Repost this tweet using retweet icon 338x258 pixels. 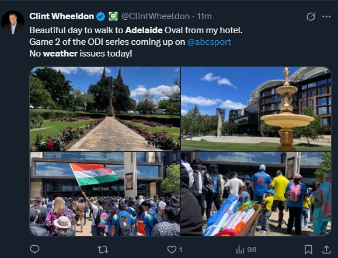point(103,250)
